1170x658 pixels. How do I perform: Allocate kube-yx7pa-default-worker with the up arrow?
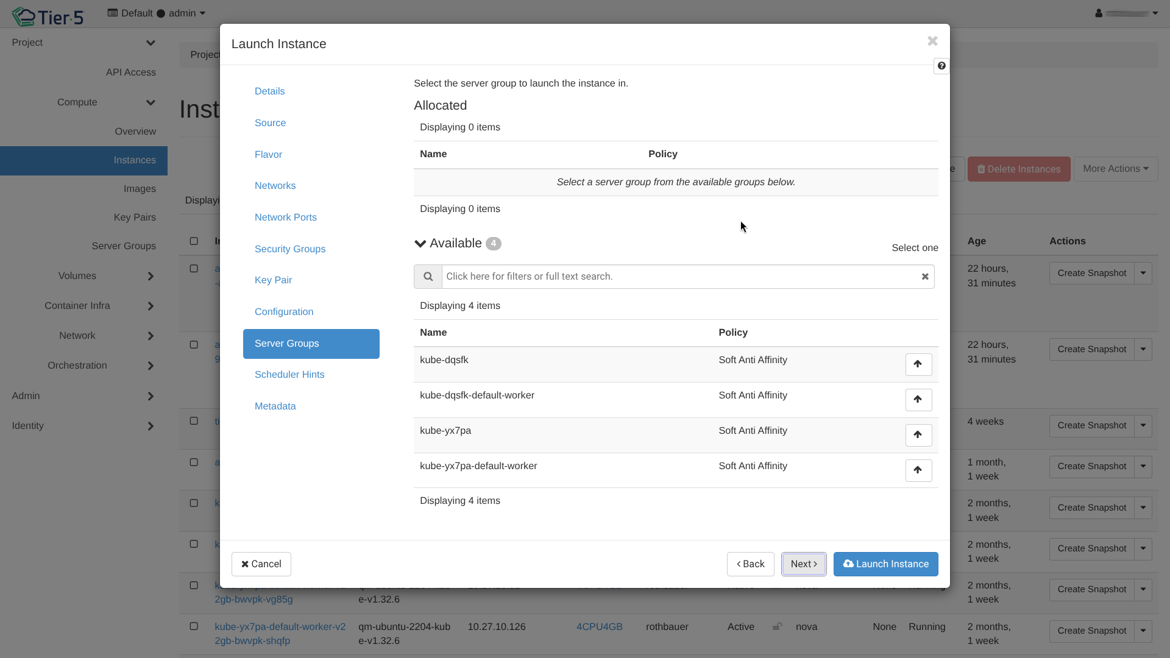pos(918,470)
